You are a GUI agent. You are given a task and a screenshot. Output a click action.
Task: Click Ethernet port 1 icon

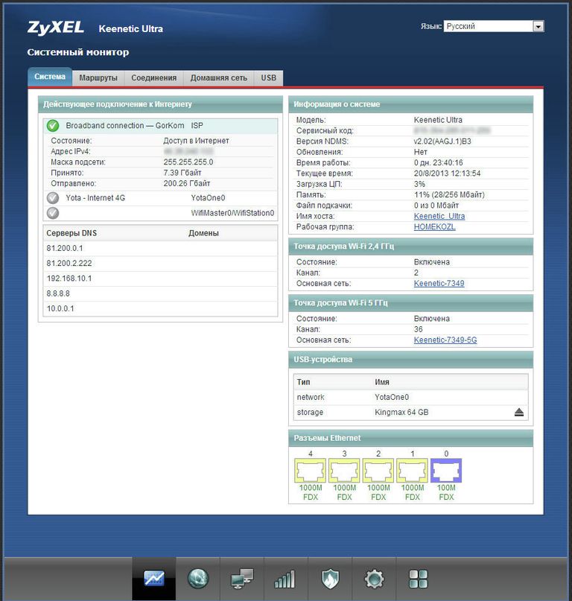(x=412, y=471)
